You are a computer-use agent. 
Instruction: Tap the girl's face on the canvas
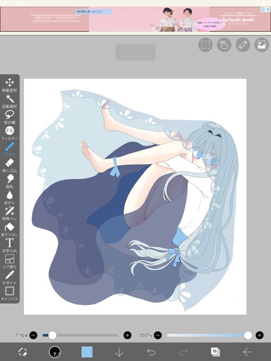207,159
